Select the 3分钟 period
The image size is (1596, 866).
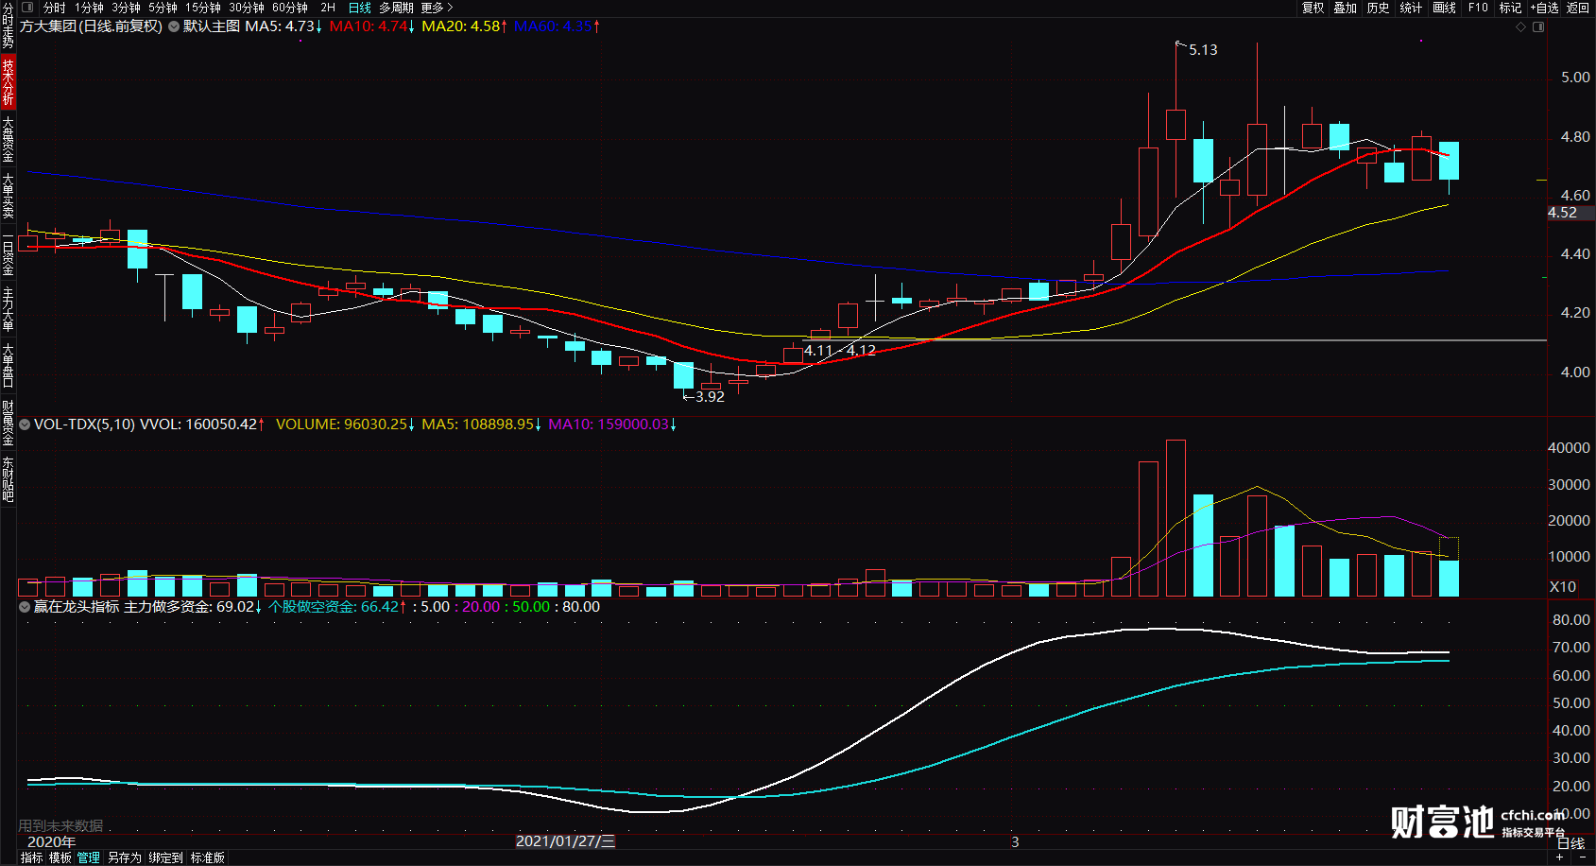point(126,8)
